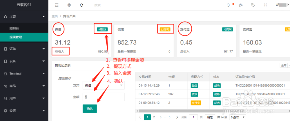Expand the 设置 sidebar menu

coord(44,111)
